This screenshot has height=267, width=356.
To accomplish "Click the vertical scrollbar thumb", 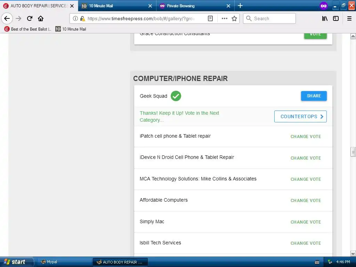I will [353, 152].
